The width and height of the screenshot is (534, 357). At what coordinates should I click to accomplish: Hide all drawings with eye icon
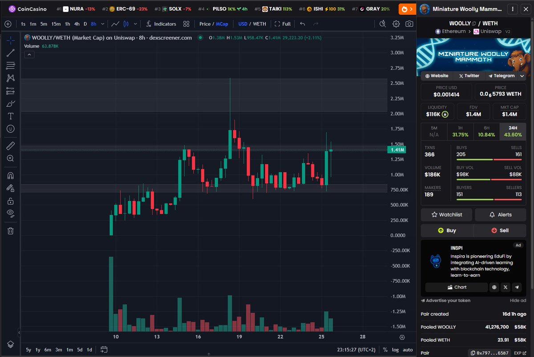pyautogui.click(x=11, y=214)
